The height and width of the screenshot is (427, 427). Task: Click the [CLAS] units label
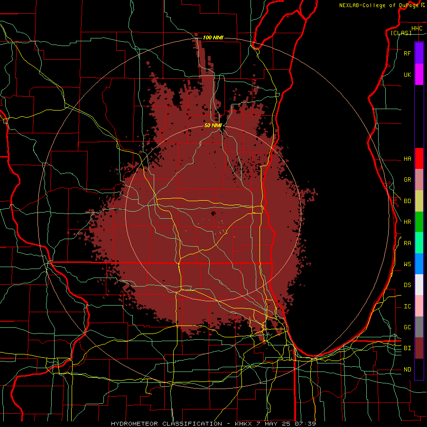coord(401,33)
